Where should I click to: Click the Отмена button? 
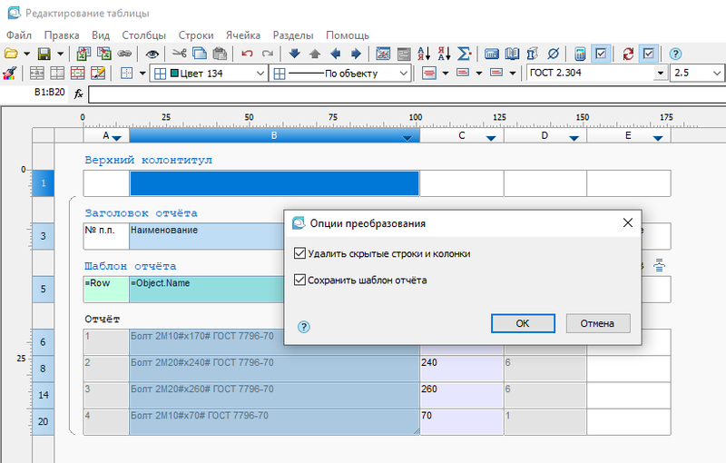pyautogui.click(x=598, y=323)
